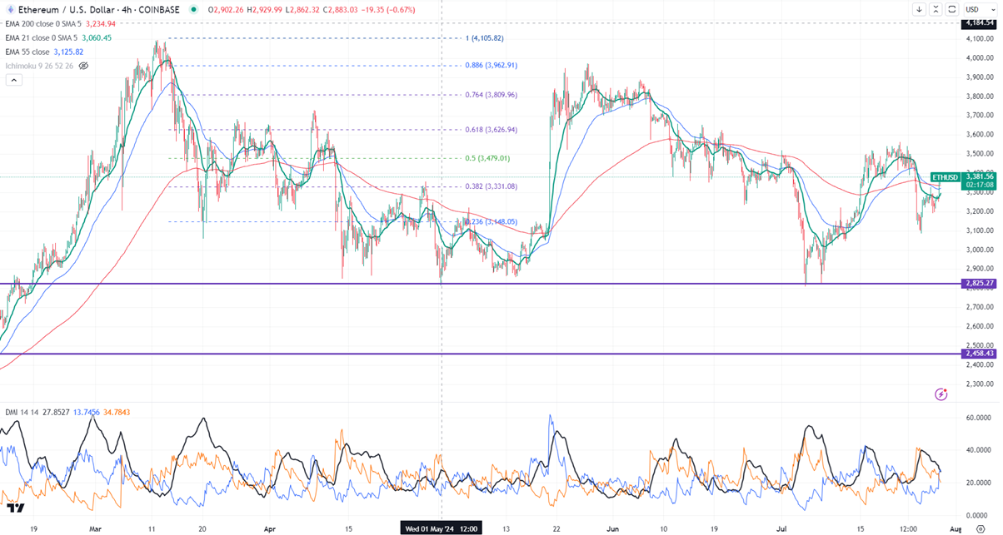Toggle the Ichimoku indicator visibility eye
Image resolution: width=1003 pixels, height=535 pixels.
pos(83,65)
